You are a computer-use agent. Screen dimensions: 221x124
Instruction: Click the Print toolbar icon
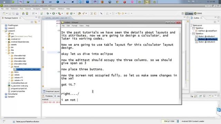pos(17,13)
